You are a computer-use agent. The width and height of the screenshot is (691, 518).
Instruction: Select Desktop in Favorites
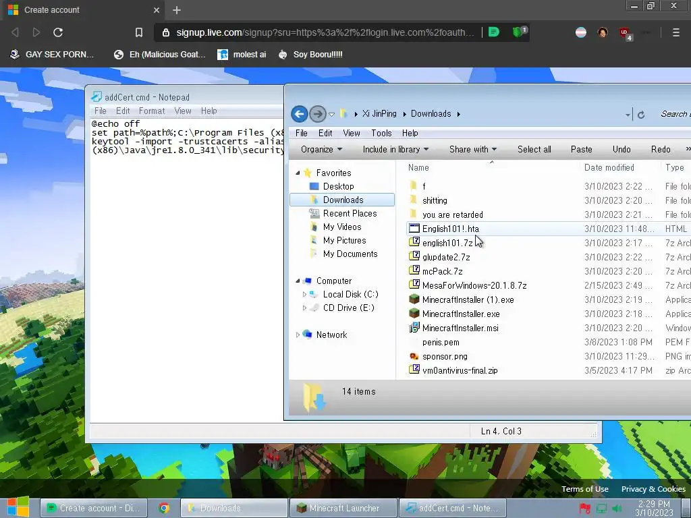[338, 186]
